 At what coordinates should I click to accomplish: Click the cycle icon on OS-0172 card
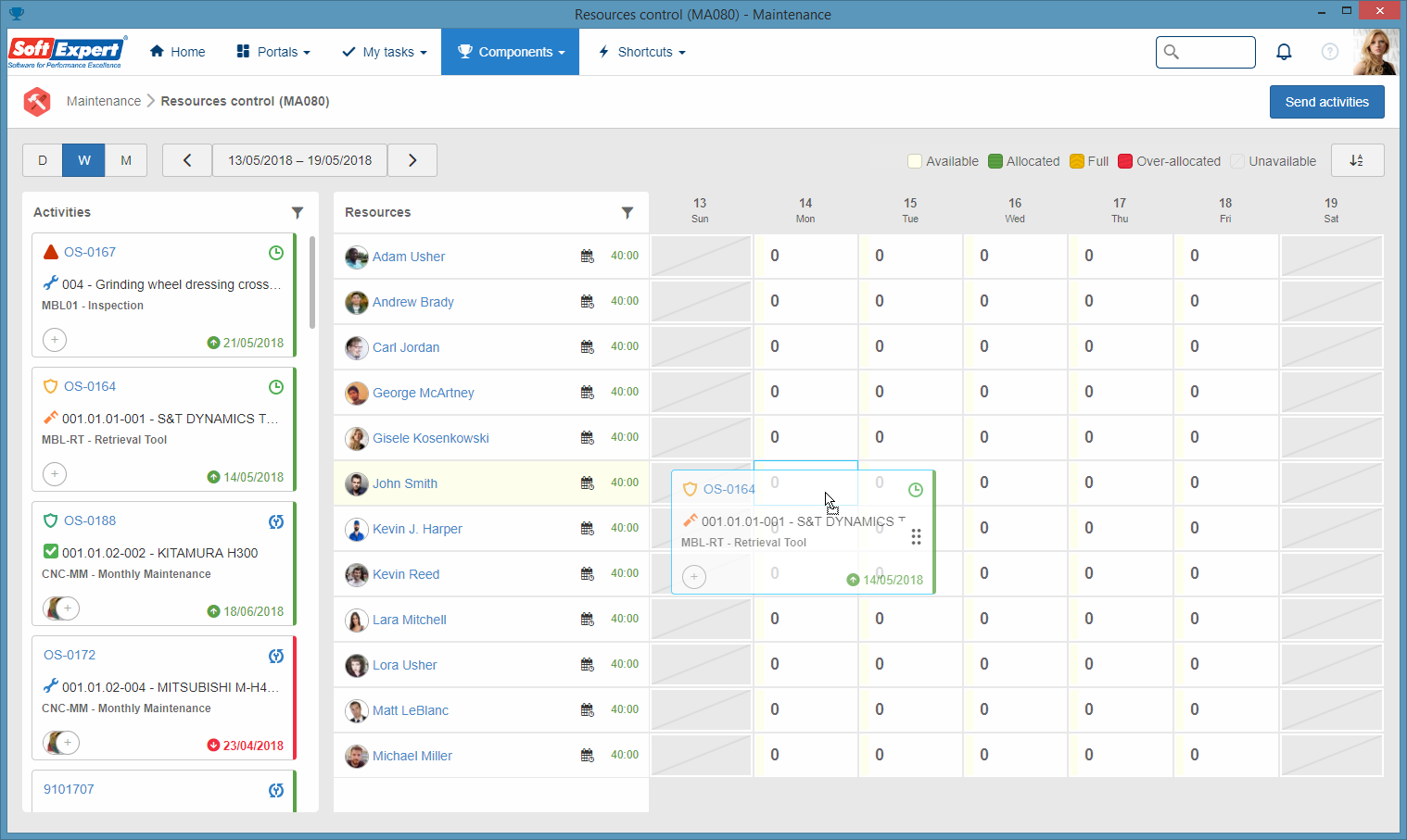click(x=276, y=656)
